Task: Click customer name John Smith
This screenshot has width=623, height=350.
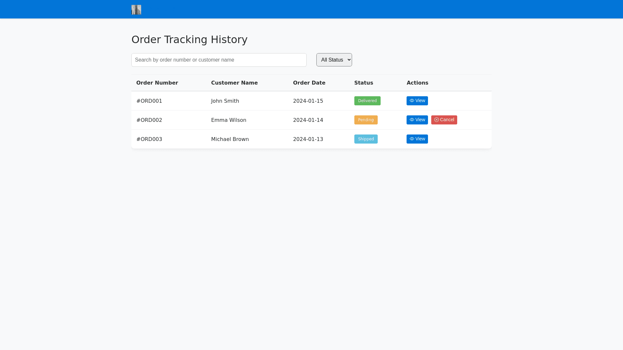Action: [x=225, y=101]
